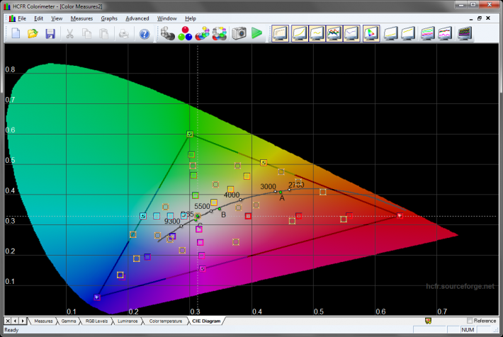Viewport: 503px width, 337px height.
Task: Click the cyan secondary marker on gamut edge
Action: point(143,216)
